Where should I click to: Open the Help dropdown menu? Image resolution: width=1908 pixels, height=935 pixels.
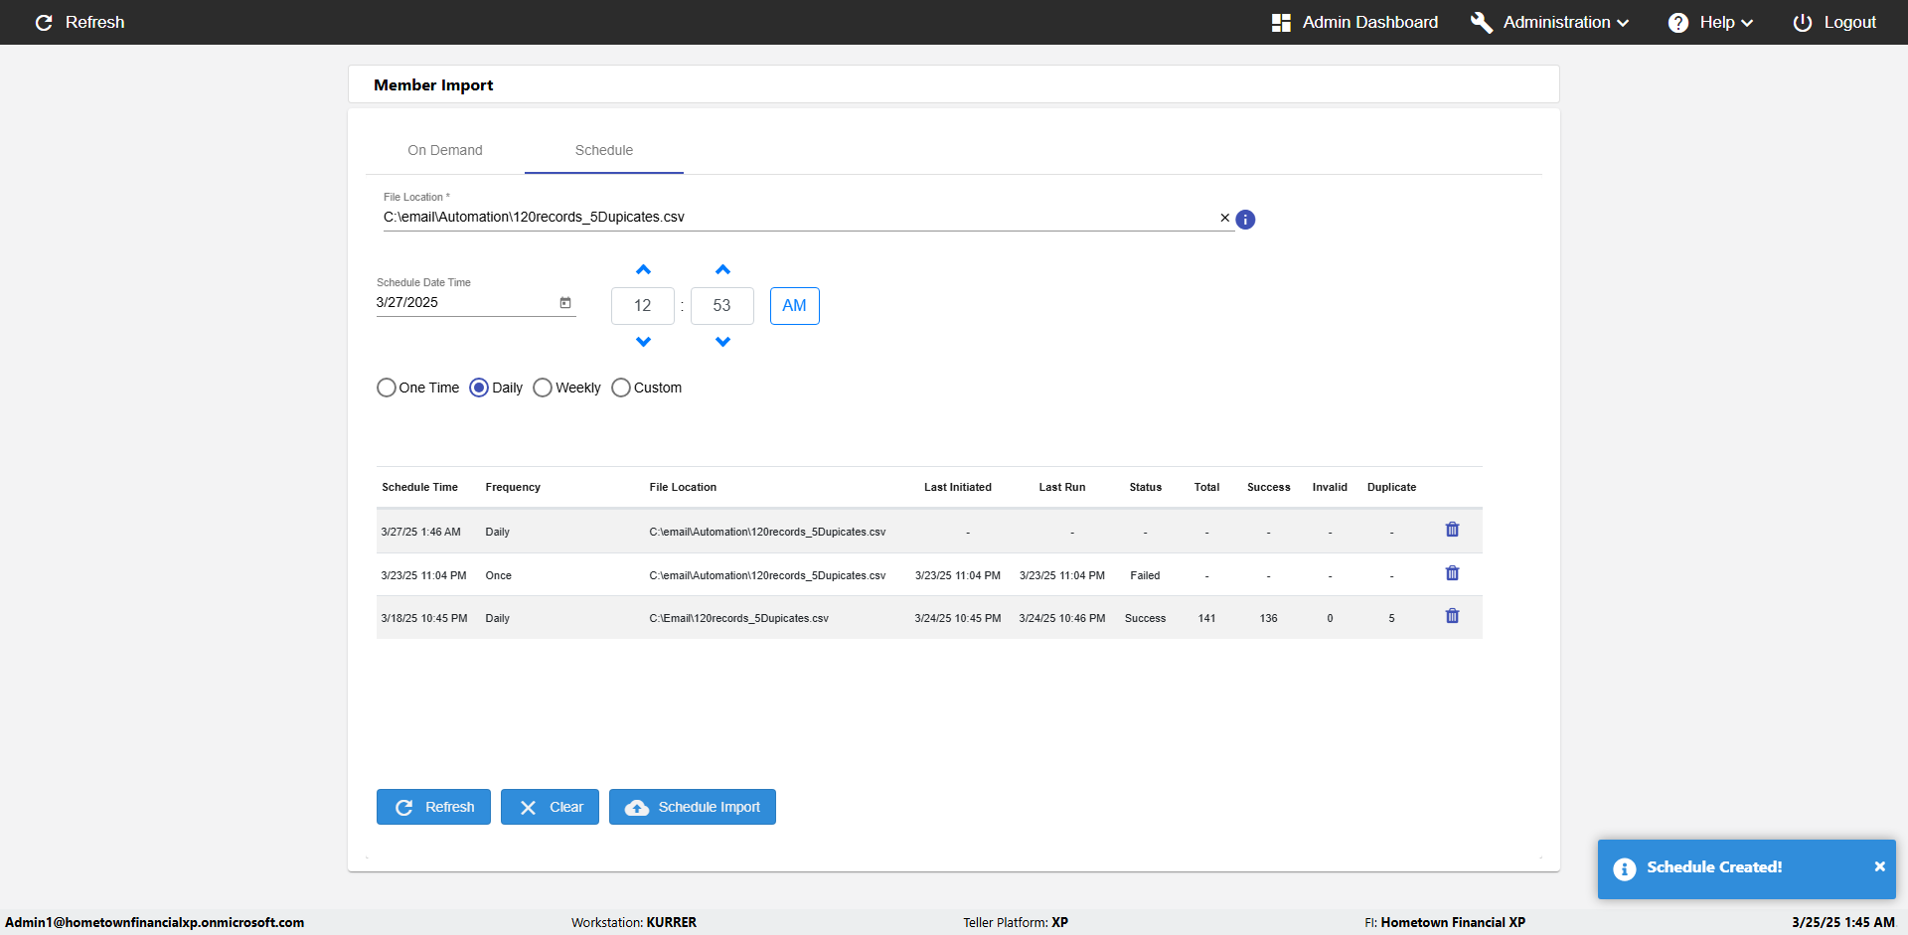1710,23
